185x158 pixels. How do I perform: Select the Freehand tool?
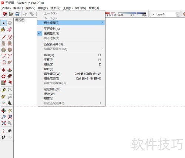(10, 37)
